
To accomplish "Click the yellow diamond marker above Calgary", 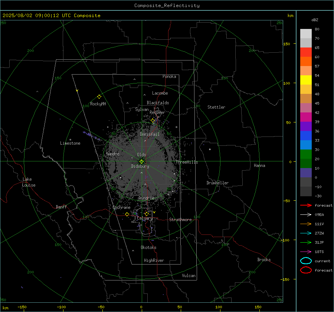I will (x=147, y=214).
